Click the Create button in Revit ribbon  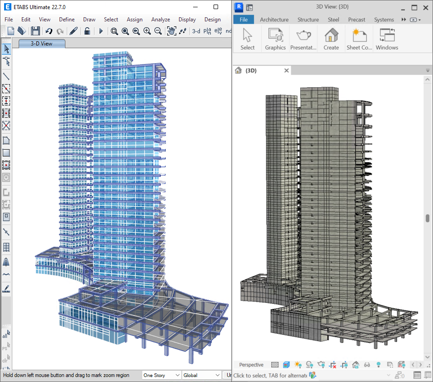point(331,39)
